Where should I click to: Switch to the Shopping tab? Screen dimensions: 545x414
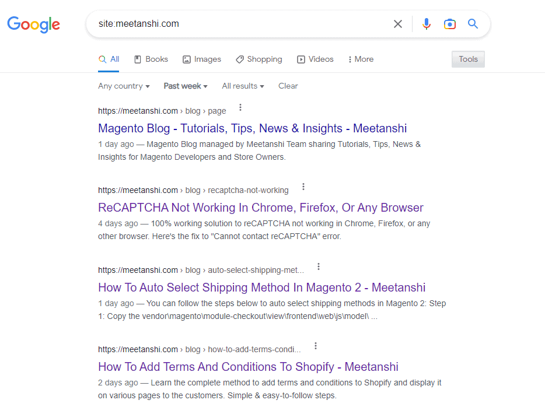[259, 59]
